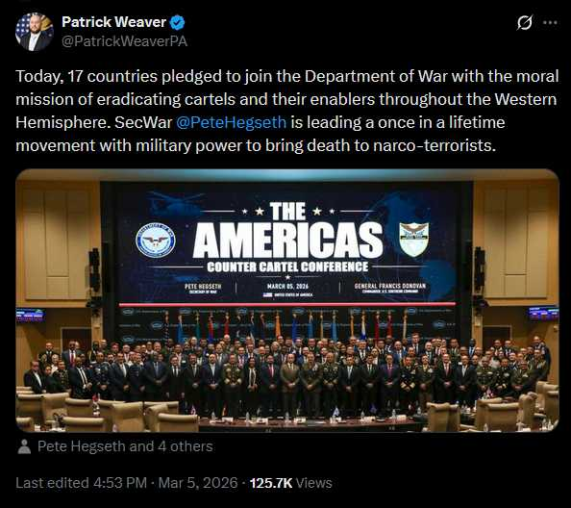Click the tweet body text about 17 countries
Image resolution: width=571 pixels, height=508 pixels.
(287, 111)
